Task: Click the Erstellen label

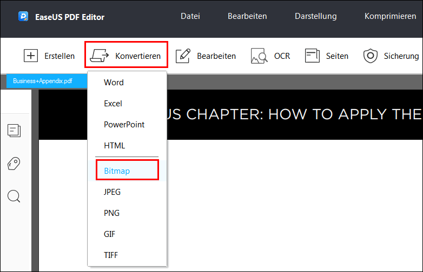Action: click(60, 56)
